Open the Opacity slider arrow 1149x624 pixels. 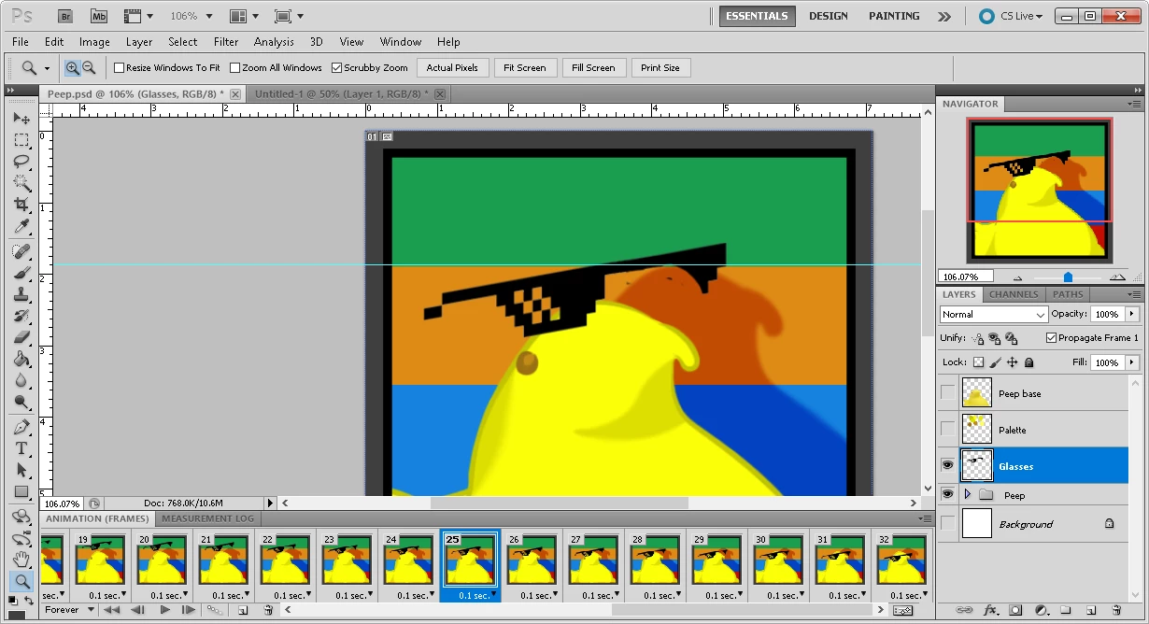coord(1132,314)
